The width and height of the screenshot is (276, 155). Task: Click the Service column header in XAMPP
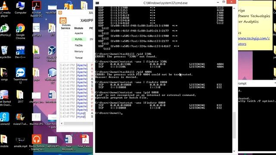pos(66,28)
